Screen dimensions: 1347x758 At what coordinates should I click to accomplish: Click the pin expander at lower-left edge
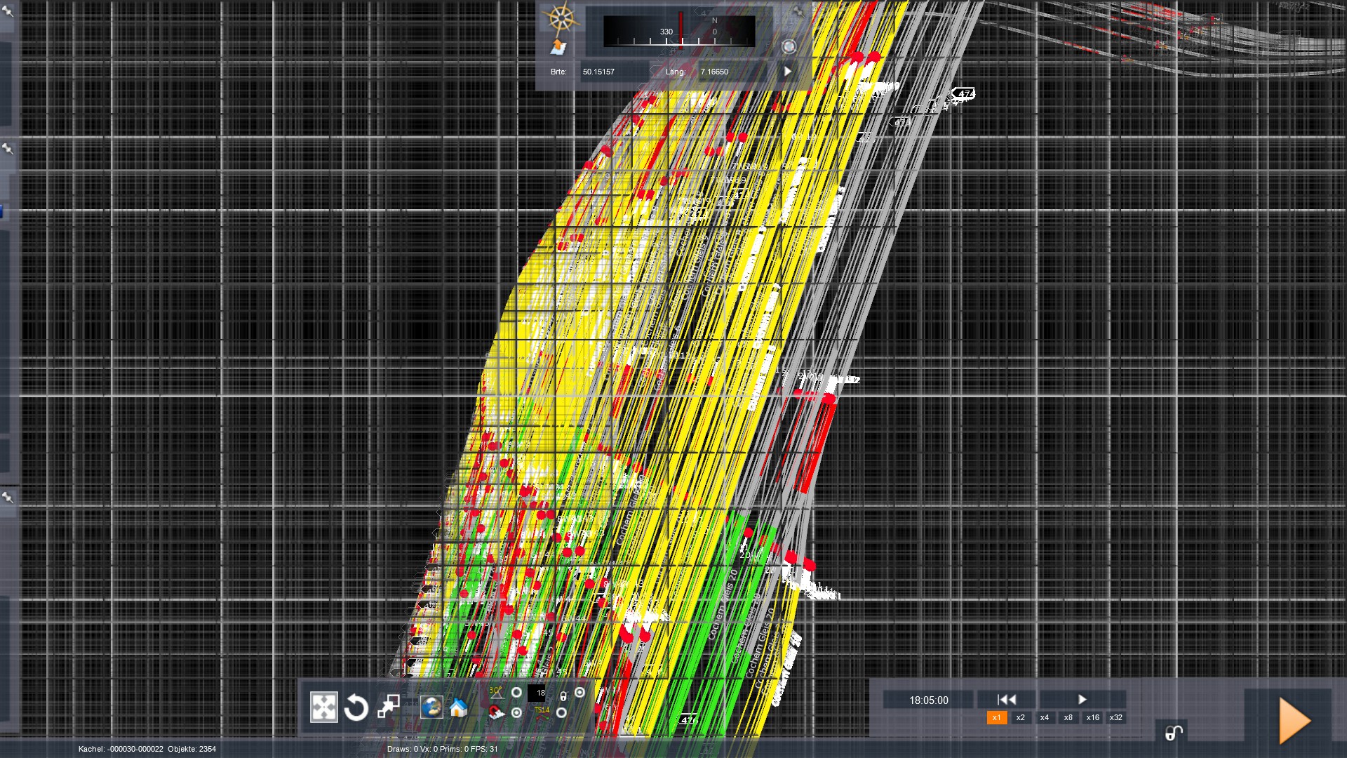pos(8,498)
